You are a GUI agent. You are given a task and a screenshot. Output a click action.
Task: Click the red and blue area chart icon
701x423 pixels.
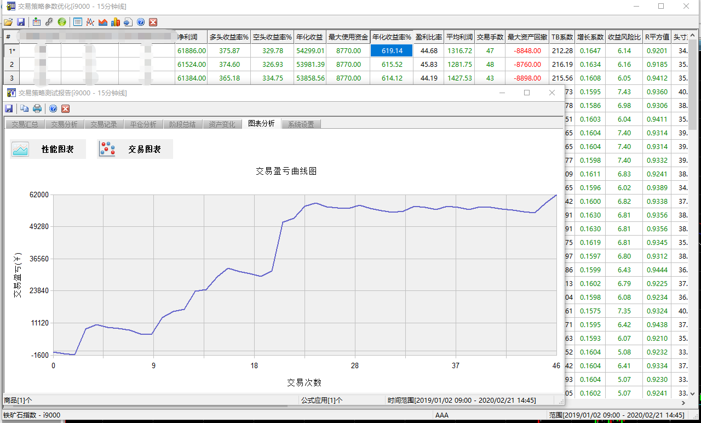coord(102,22)
